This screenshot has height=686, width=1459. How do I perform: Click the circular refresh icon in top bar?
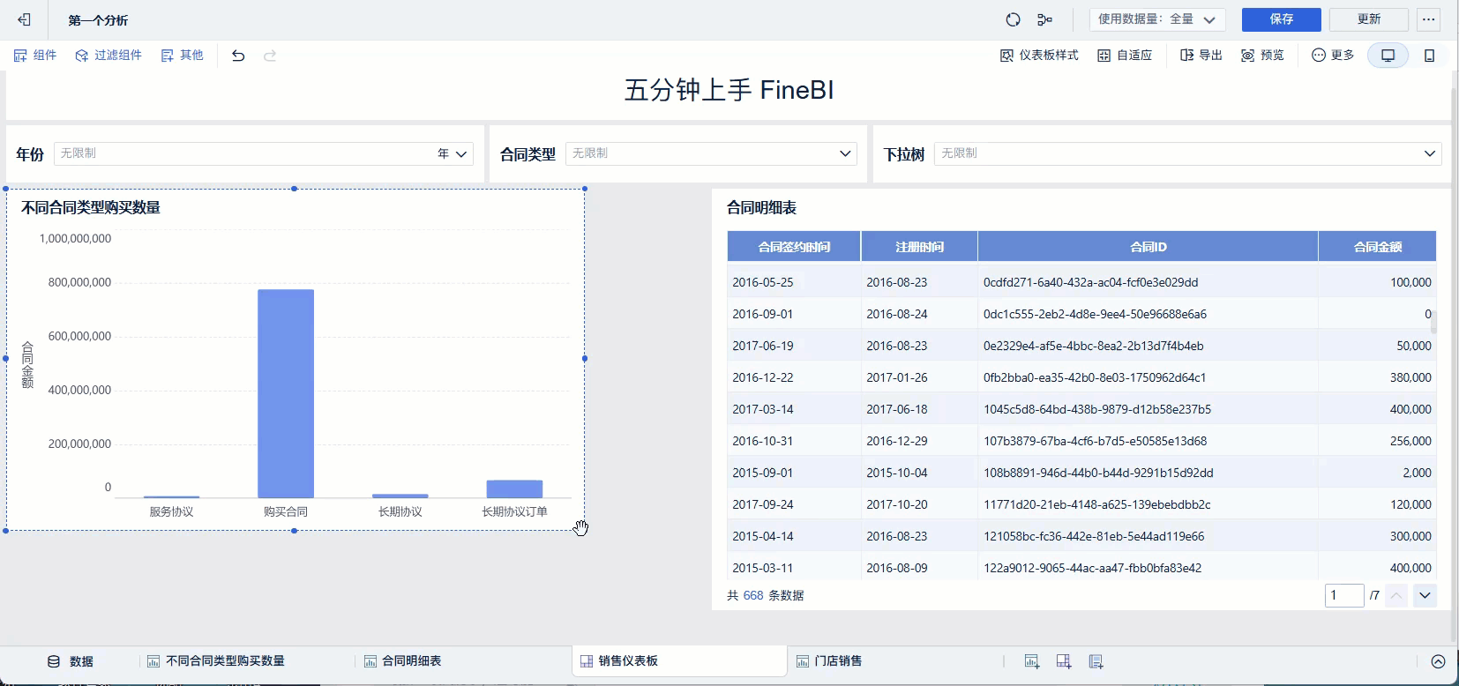pos(1013,19)
